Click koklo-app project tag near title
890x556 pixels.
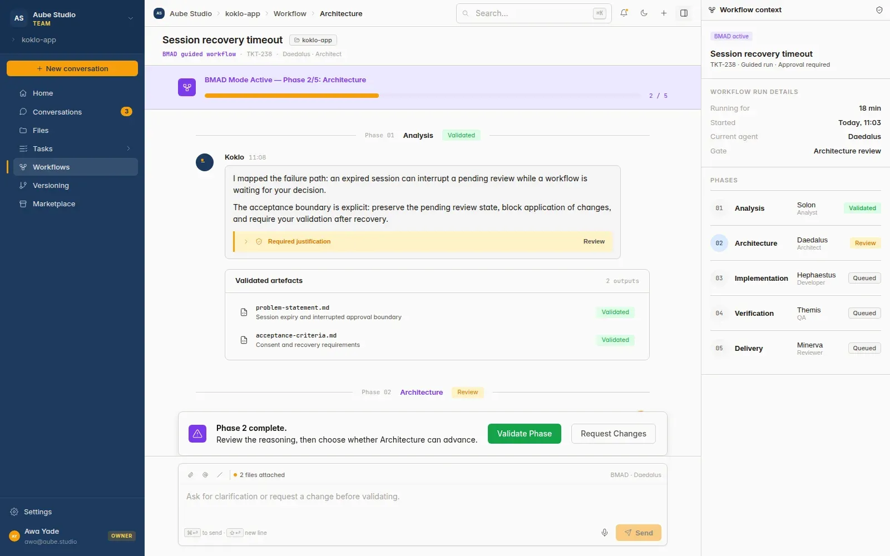point(313,40)
